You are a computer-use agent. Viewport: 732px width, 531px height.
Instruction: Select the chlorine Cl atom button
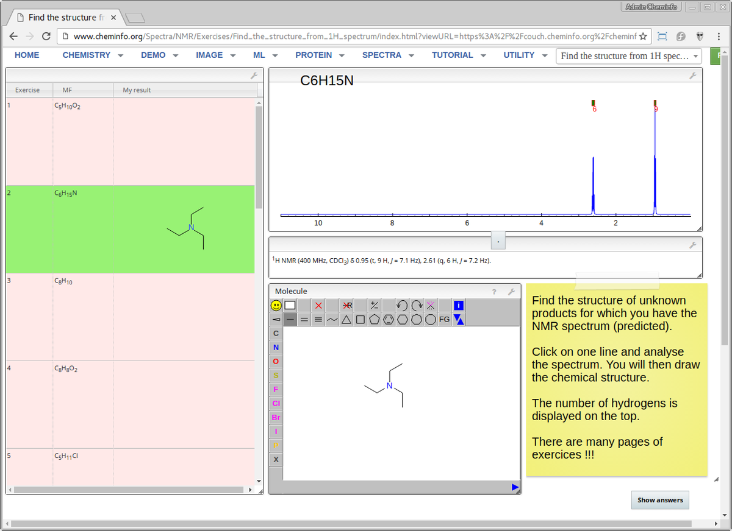click(276, 403)
